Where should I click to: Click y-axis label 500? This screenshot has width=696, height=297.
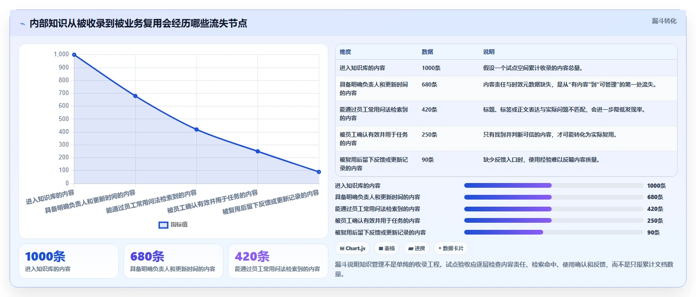pyautogui.click(x=64, y=119)
